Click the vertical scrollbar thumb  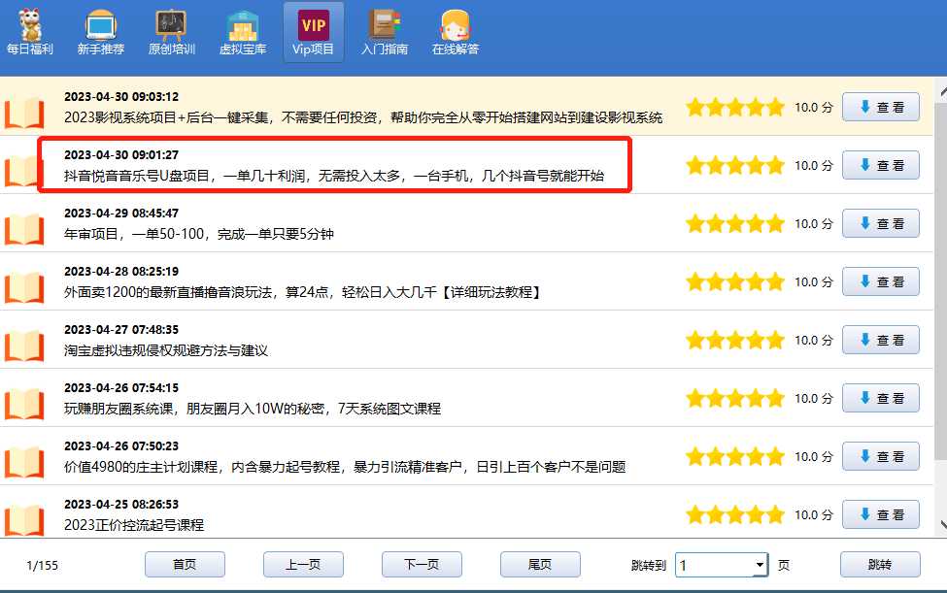point(940,280)
